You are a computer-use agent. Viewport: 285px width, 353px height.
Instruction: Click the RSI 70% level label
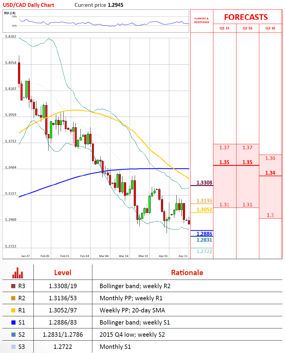(x=14, y=17)
